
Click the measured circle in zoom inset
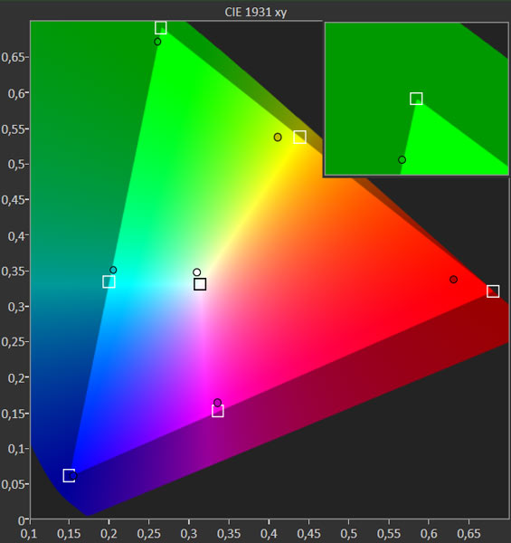click(x=402, y=159)
